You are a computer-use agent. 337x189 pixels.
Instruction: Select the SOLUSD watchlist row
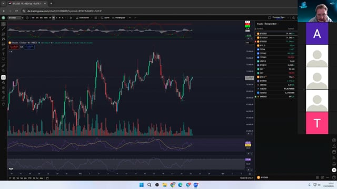coord(276,89)
